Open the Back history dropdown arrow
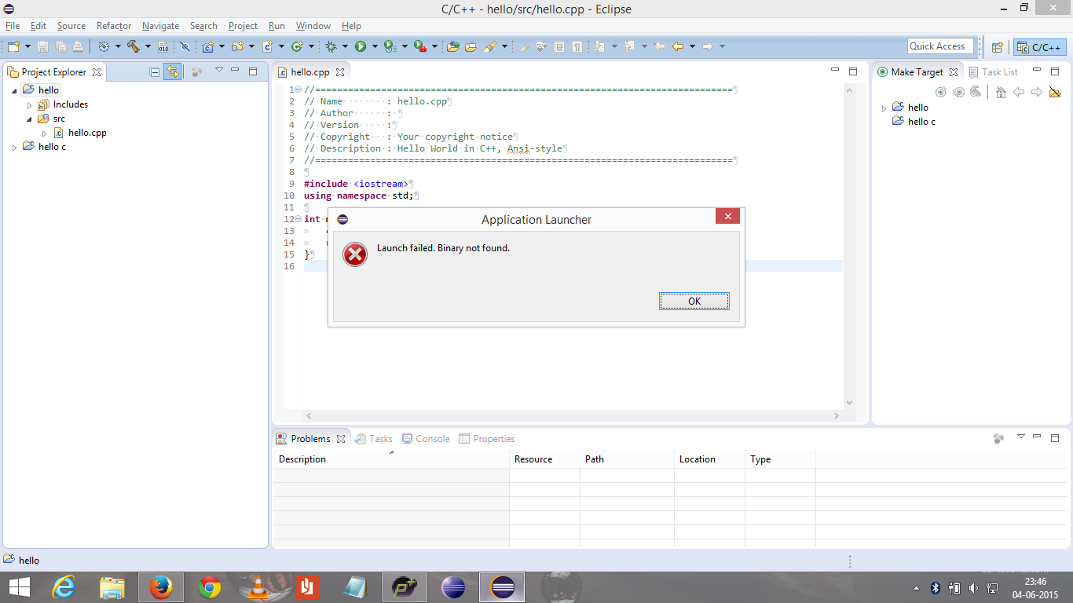1073x603 pixels. click(692, 47)
